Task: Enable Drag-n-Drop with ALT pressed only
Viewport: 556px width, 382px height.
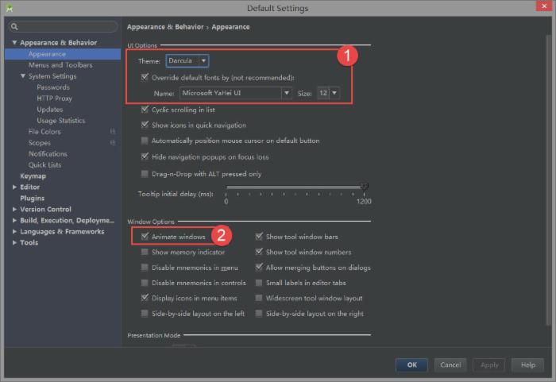Action: tap(145, 174)
